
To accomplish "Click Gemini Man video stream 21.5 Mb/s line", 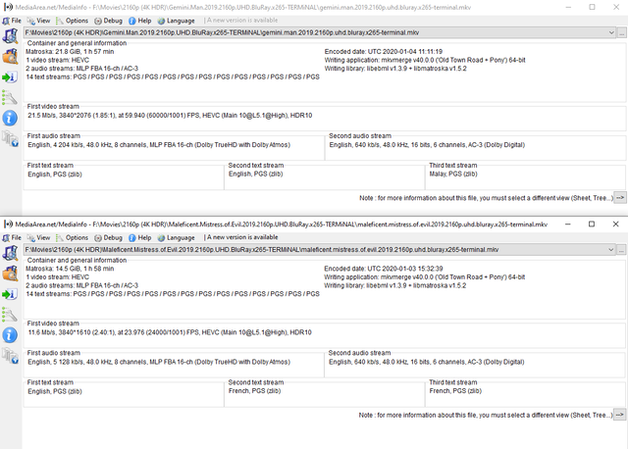I will [170, 116].
